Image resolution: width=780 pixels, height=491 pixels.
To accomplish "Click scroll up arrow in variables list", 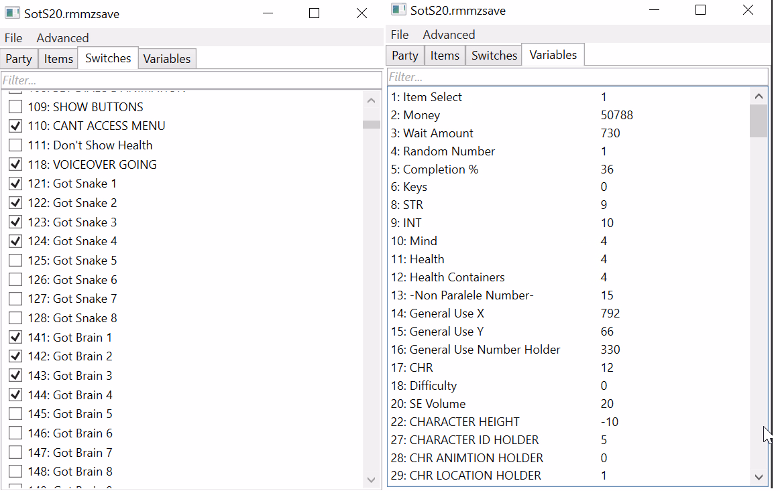I will point(759,96).
